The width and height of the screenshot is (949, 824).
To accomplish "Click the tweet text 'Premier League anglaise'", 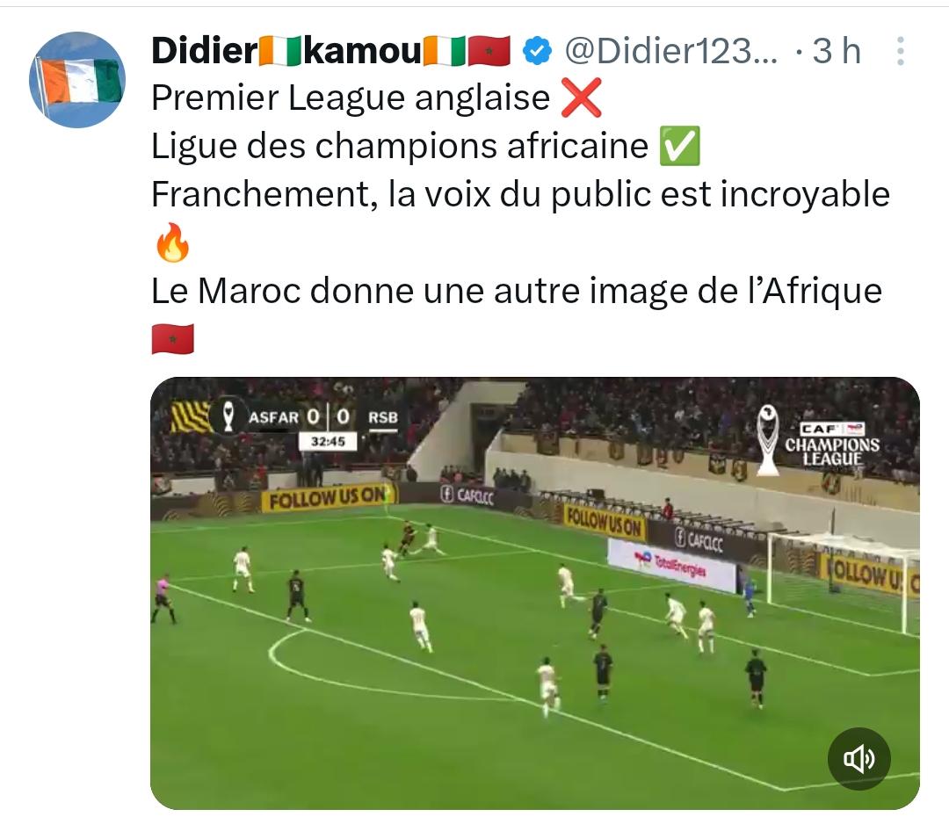I will click(x=351, y=98).
